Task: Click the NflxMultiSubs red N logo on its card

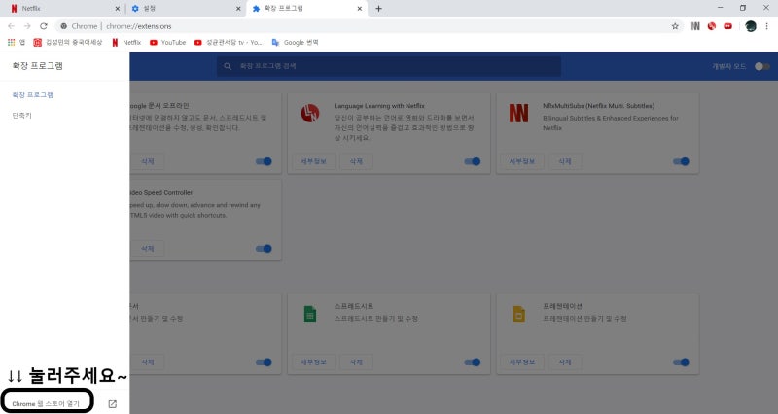Action: tap(518, 113)
